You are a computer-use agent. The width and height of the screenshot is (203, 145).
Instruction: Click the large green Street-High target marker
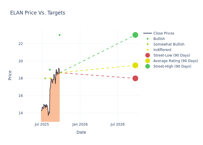coord(135,35)
